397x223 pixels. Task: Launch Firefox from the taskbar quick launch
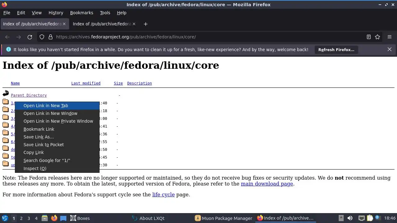coord(54,218)
